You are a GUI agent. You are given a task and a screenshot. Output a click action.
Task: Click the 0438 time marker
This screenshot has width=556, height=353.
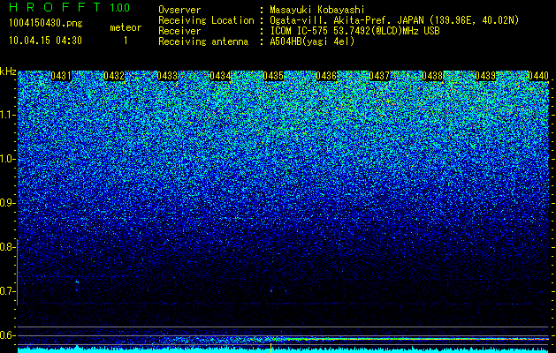tap(432, 76)
